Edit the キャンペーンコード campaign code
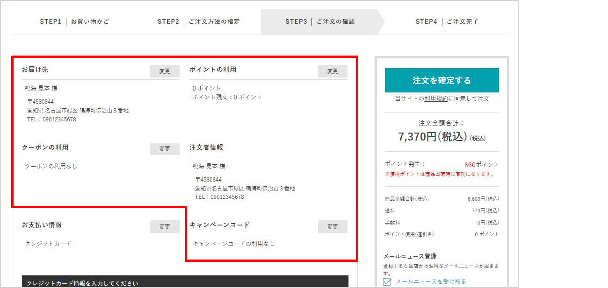The width and height of the screenshot is (608, 288). pyautogui.click(x=333, y=226)
